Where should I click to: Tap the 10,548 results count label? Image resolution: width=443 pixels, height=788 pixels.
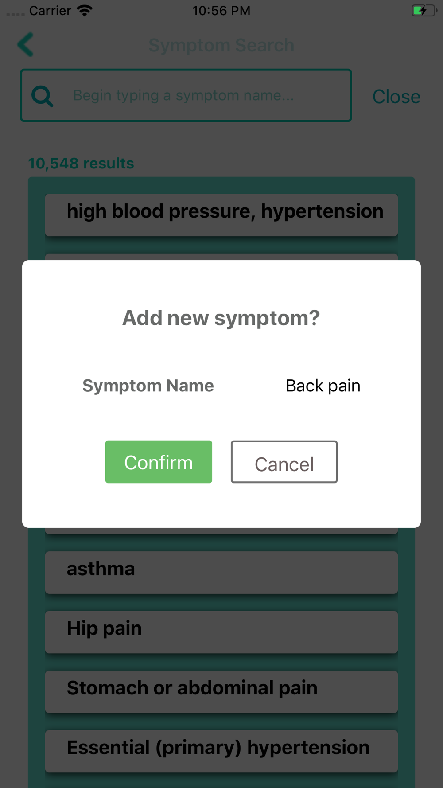pos(81,163)
